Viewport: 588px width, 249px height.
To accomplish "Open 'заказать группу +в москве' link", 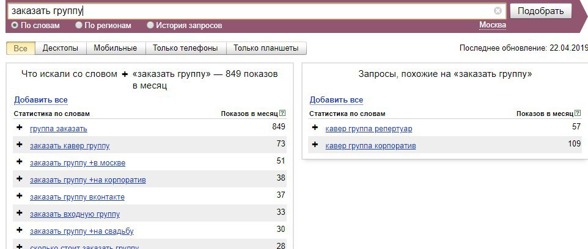I will pyautogui.click(x=78, y=163).
